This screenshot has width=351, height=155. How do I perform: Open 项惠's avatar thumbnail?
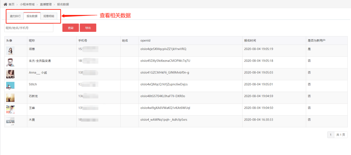(x=10, y=51)
